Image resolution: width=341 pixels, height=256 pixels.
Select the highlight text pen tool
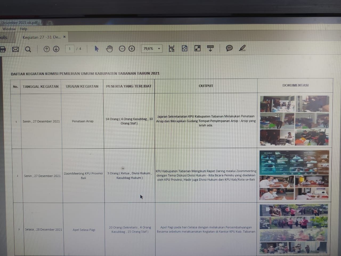point(242,48)
